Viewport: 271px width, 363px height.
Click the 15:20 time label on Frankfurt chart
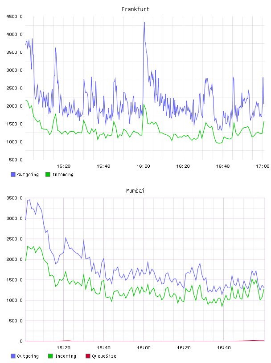[64, 166]
